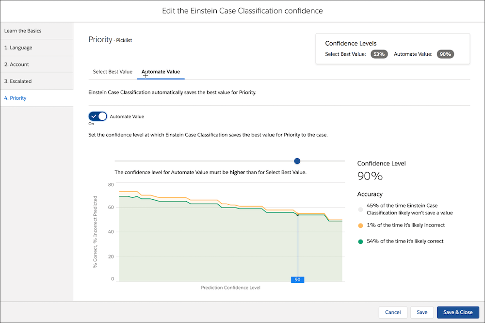485x323 pixels.
Task: Click the Priority field heading
Action: pos(100,40)
